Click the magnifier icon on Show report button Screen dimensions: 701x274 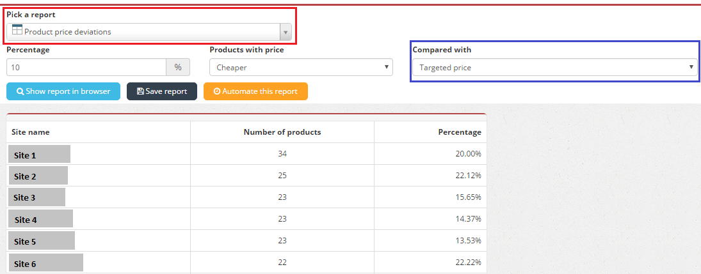click(20, 91)
